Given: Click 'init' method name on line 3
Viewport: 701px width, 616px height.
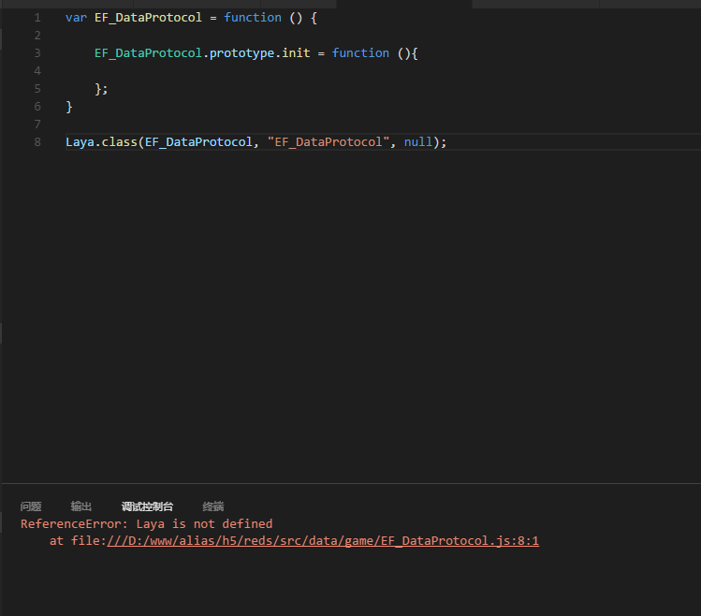Looking at the screenshot, I should pos(296,53).
